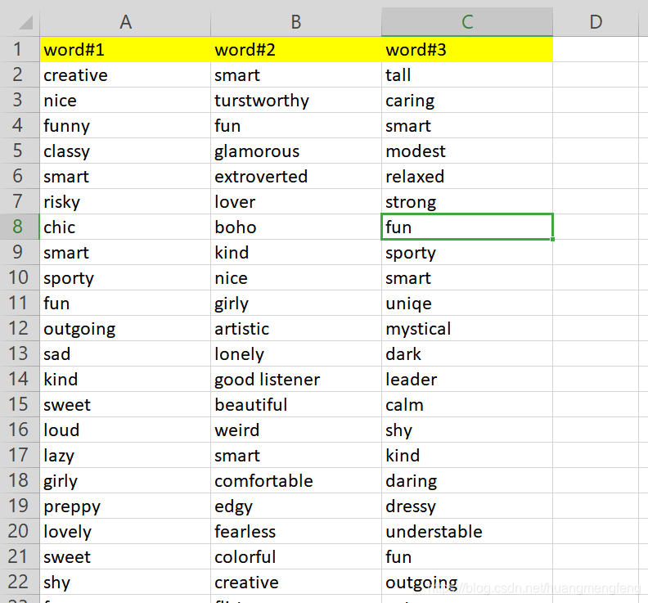Click the cell containing loud
648x603 pixels.
[x=125, y=430]
